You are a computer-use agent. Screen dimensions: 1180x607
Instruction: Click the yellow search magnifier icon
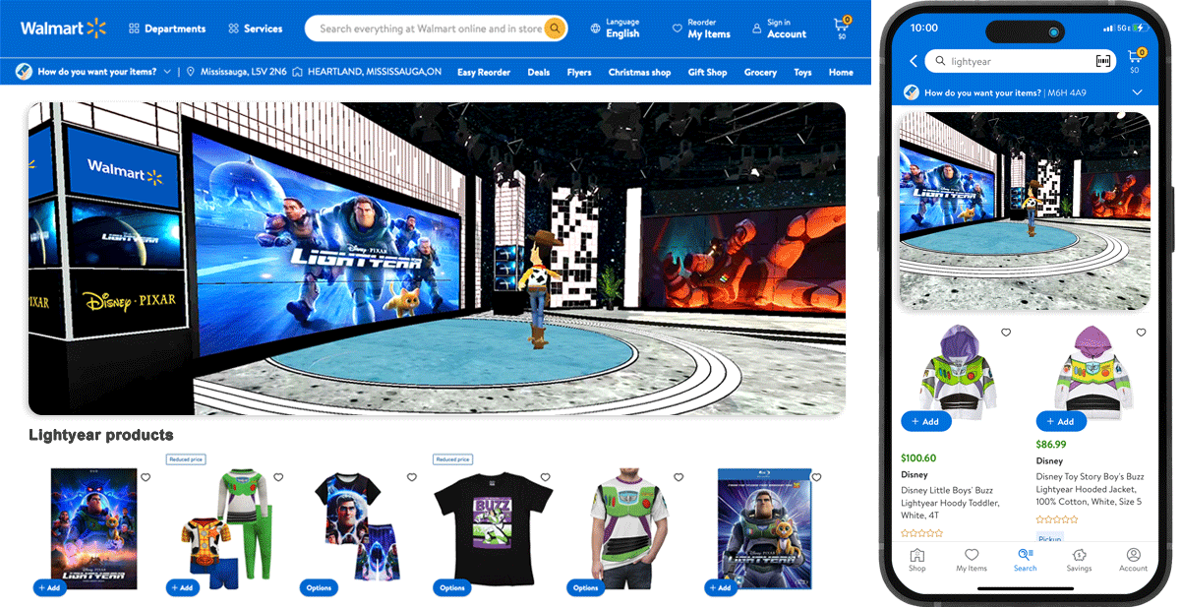click(554, 29)
